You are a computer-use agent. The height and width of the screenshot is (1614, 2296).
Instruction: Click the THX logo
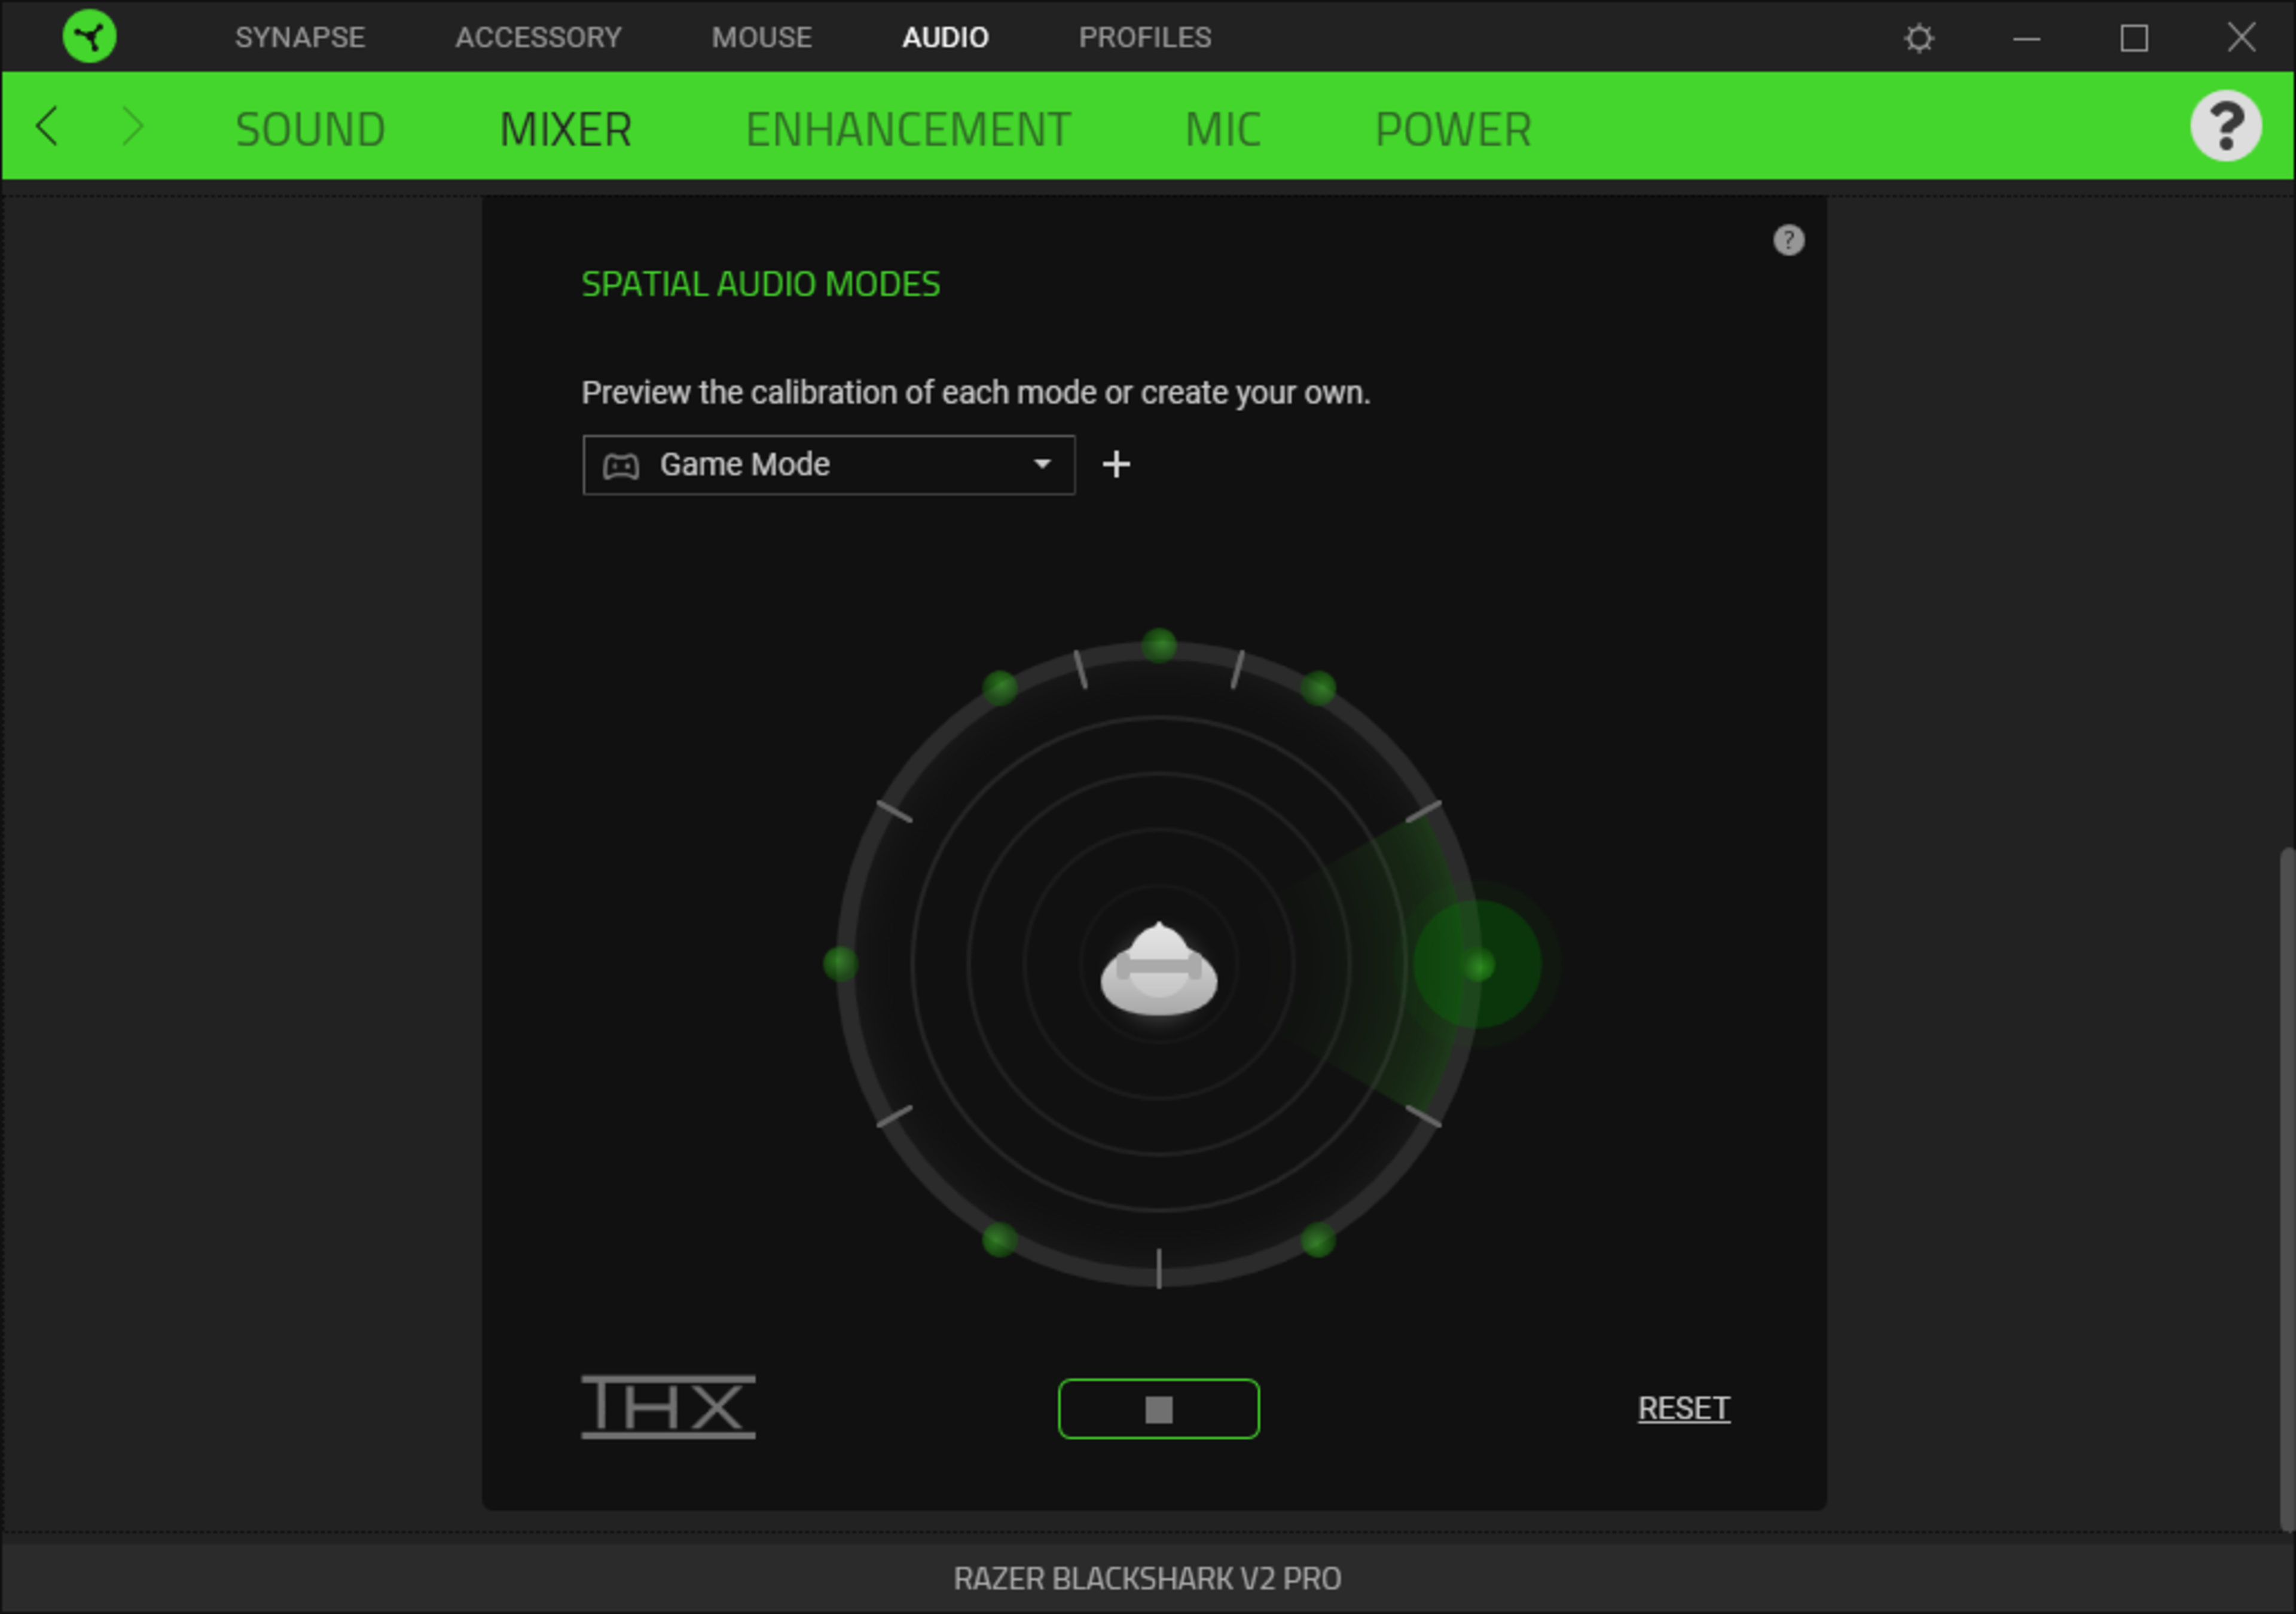668,1407
